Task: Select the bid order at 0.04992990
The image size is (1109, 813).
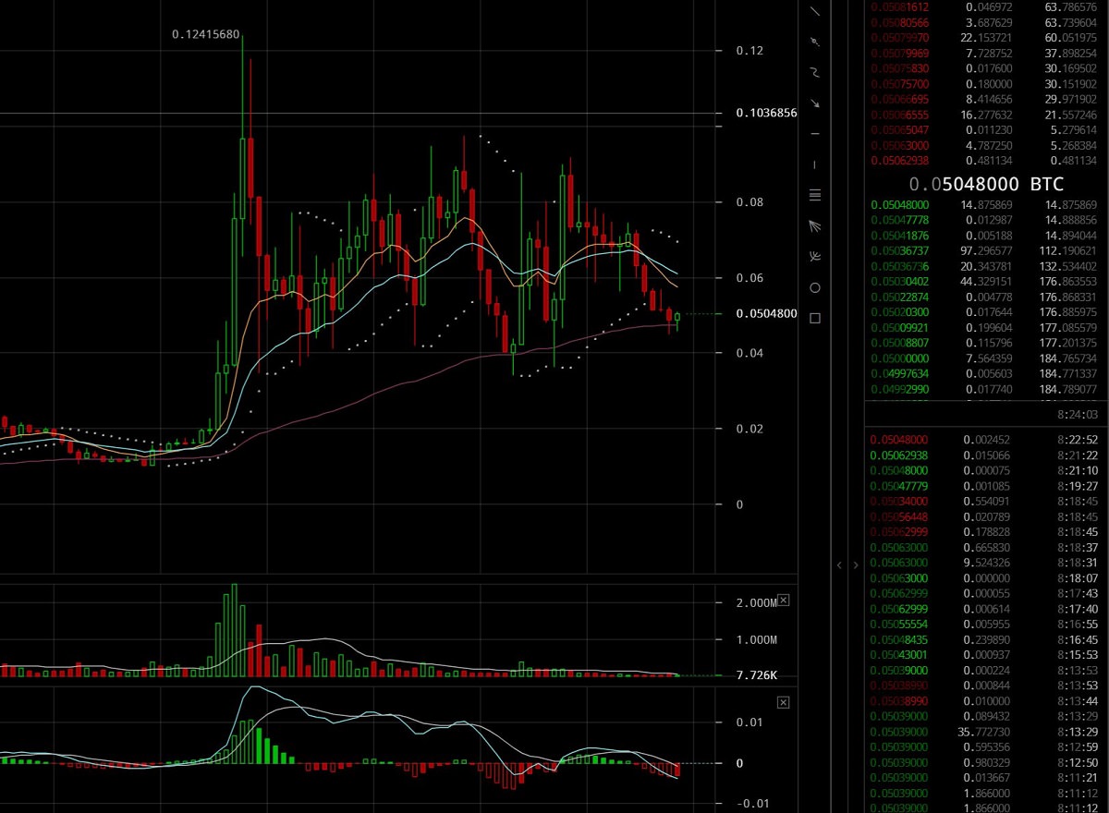Action: [x=986, y=389]
